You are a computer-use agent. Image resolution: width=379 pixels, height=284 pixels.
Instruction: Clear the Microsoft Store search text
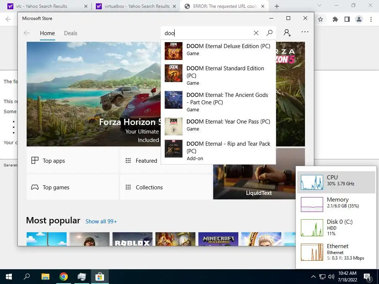click(x=256, y=33)
